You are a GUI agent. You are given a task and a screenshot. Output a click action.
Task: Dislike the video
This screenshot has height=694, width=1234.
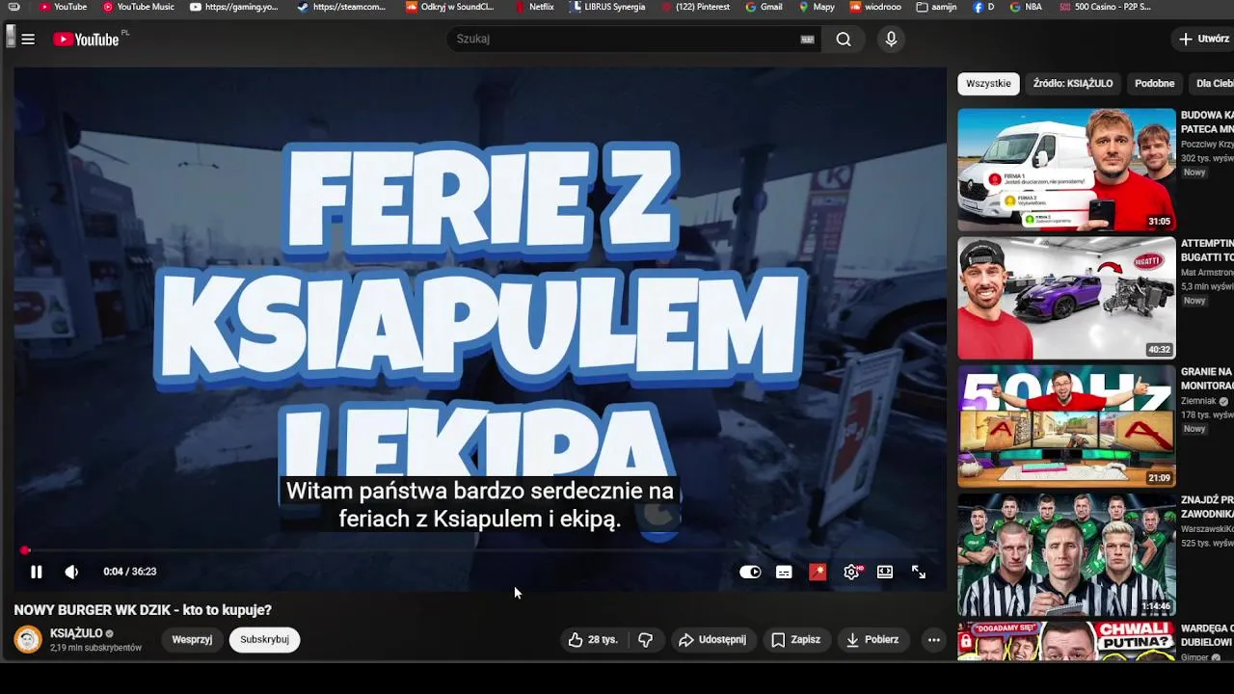(645, 639)
